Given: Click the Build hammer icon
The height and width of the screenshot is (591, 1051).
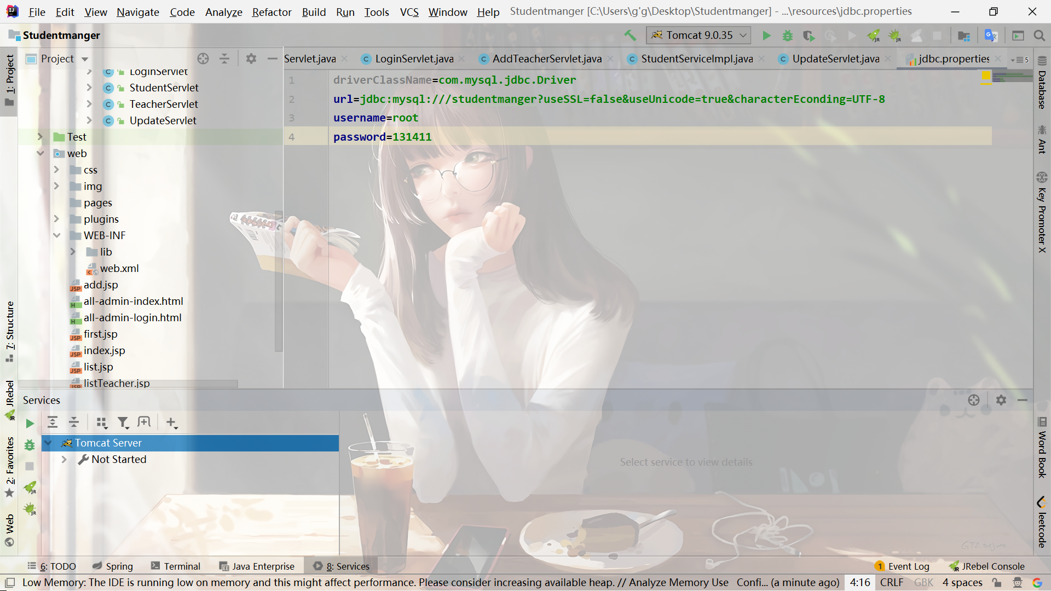Looking at the screenshot, I should click(x=630, y=36).
